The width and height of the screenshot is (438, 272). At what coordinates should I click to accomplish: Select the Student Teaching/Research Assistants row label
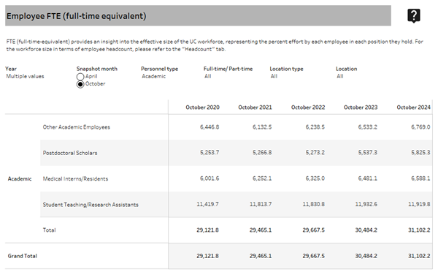tap(91, 205)
